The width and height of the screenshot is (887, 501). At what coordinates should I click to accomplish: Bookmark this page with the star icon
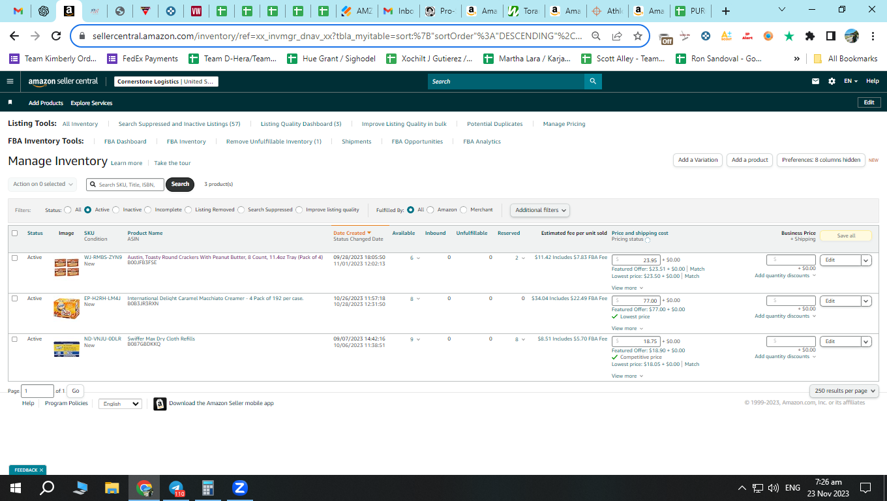pyautogui.click(x=638, y=36)
